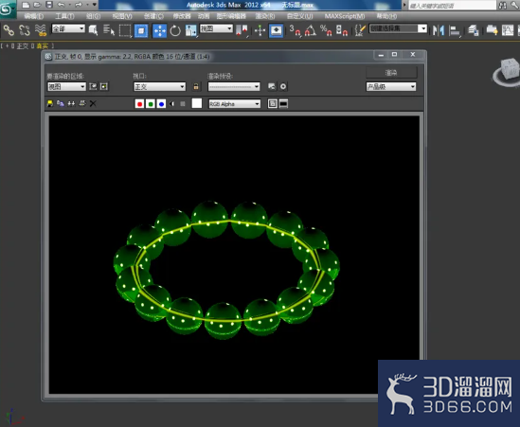520x427 pixels.
Task: Open the viewport 正交 dropdown in render window
Action: coord(159,87)
